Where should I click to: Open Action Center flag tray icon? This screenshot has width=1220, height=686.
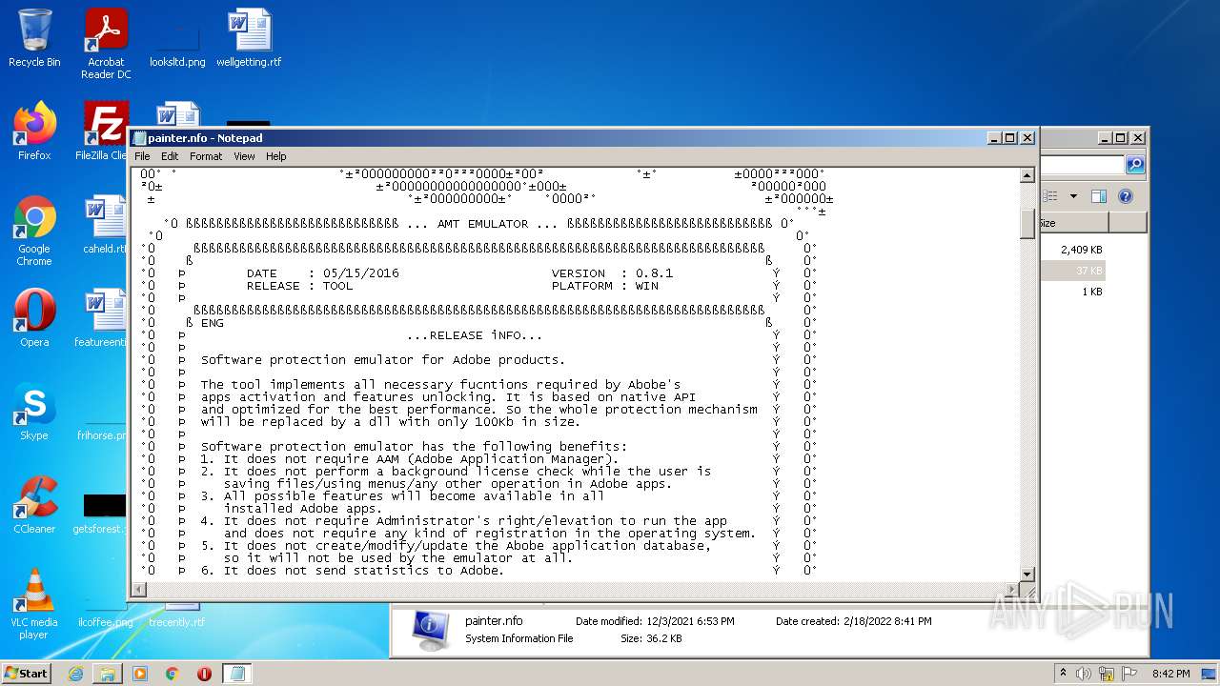click(x=1129, y=674)
